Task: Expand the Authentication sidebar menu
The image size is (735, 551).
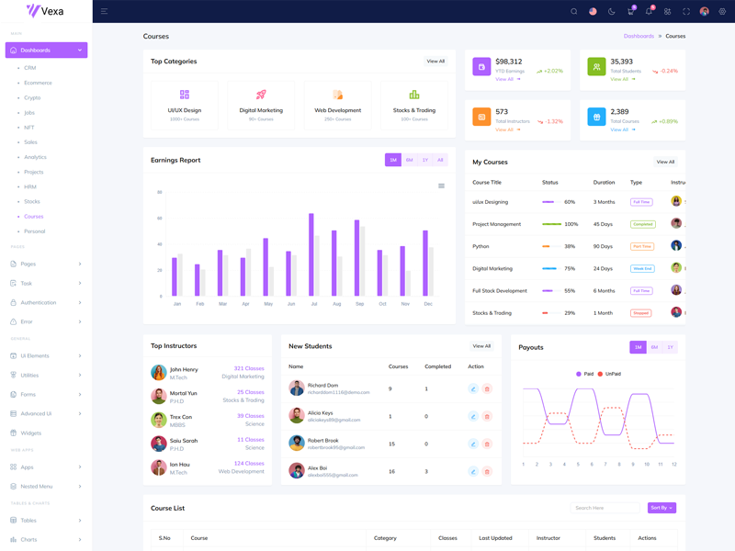Action: click(x=46, y=302)
